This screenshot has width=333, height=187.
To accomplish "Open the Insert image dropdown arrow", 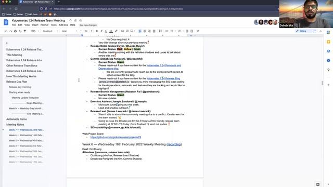I will click(135, 31).
